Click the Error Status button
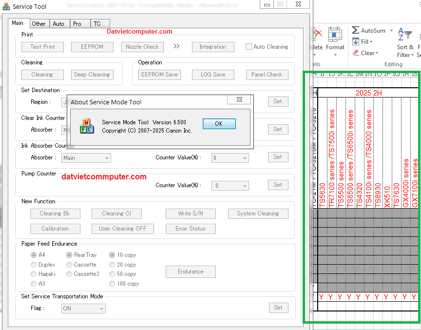 coord(191,229)
